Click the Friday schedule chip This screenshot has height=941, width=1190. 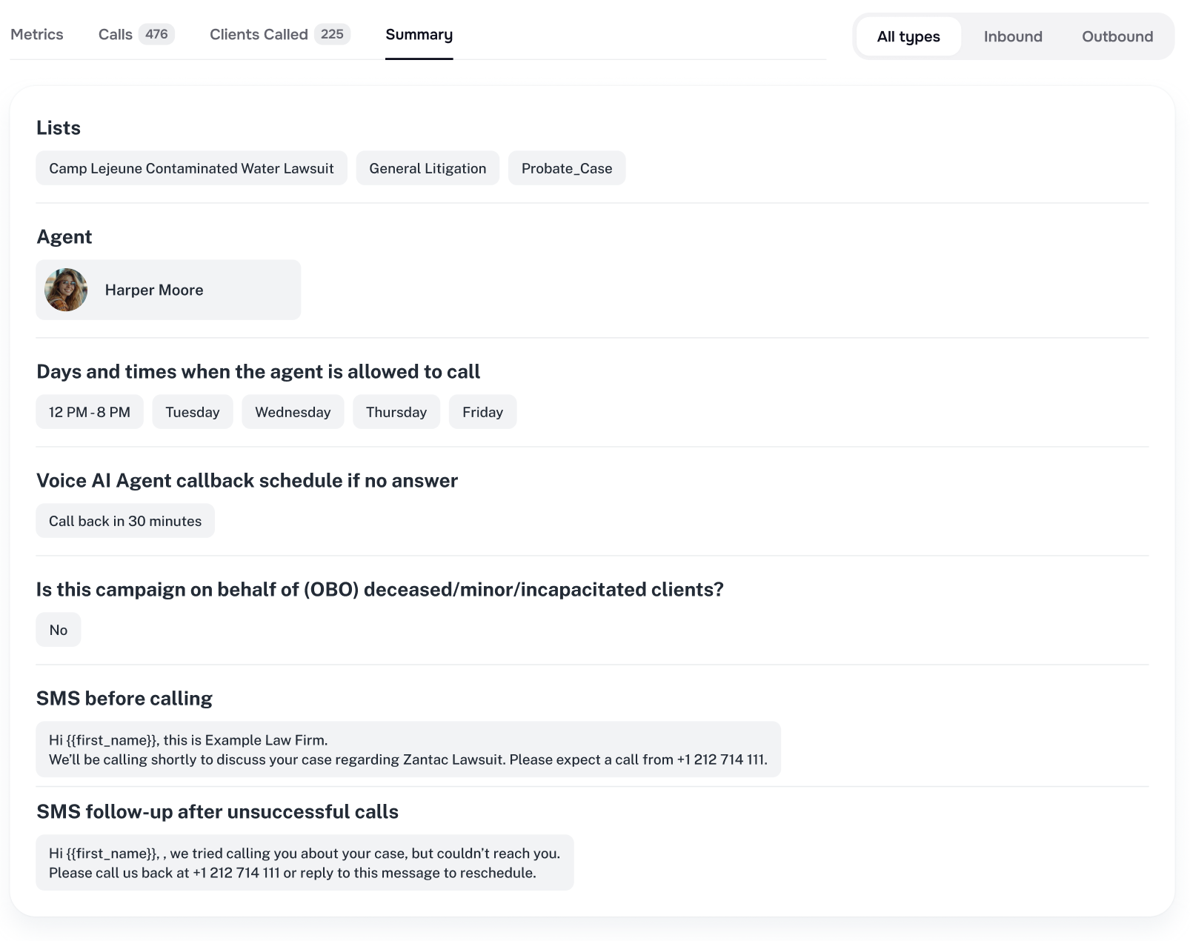click(482, 412)
